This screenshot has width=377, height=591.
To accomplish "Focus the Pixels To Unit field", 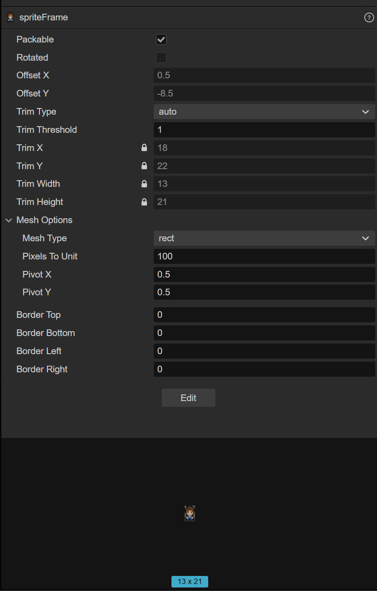I will pos(264,256).
